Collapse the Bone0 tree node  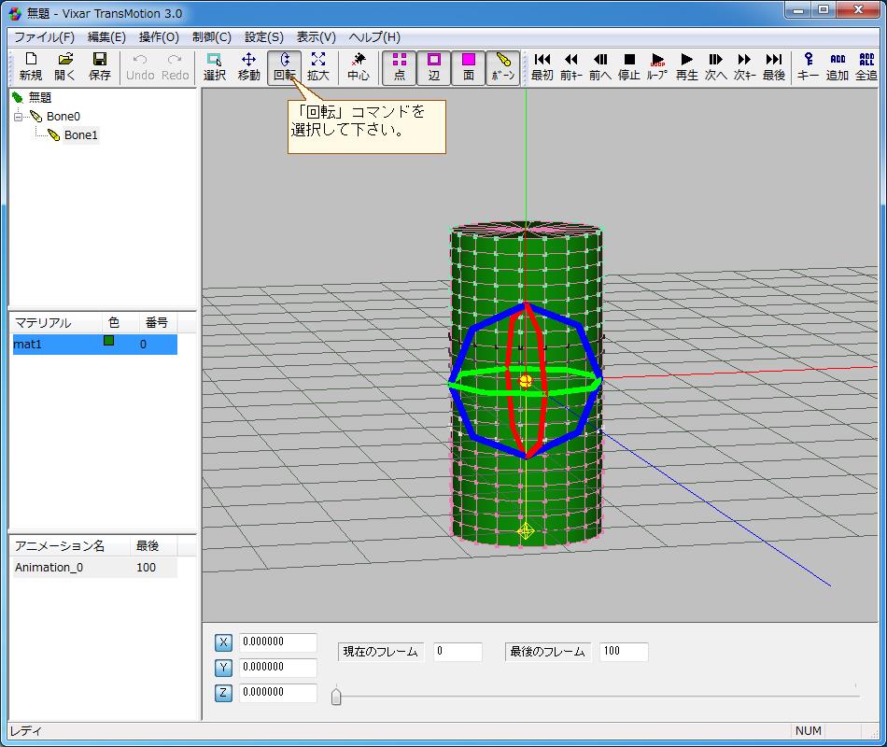coord(18,117)
